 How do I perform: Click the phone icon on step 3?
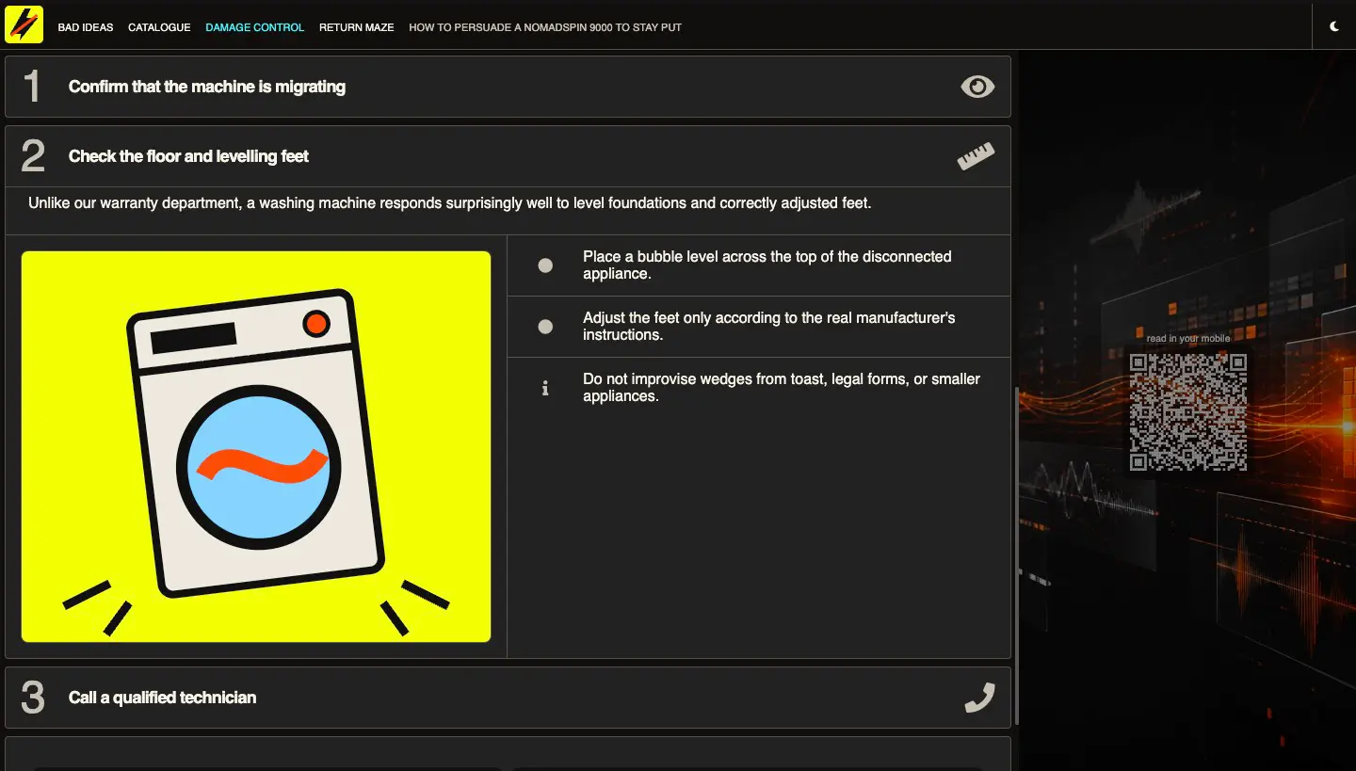click(x=979, y=698)
